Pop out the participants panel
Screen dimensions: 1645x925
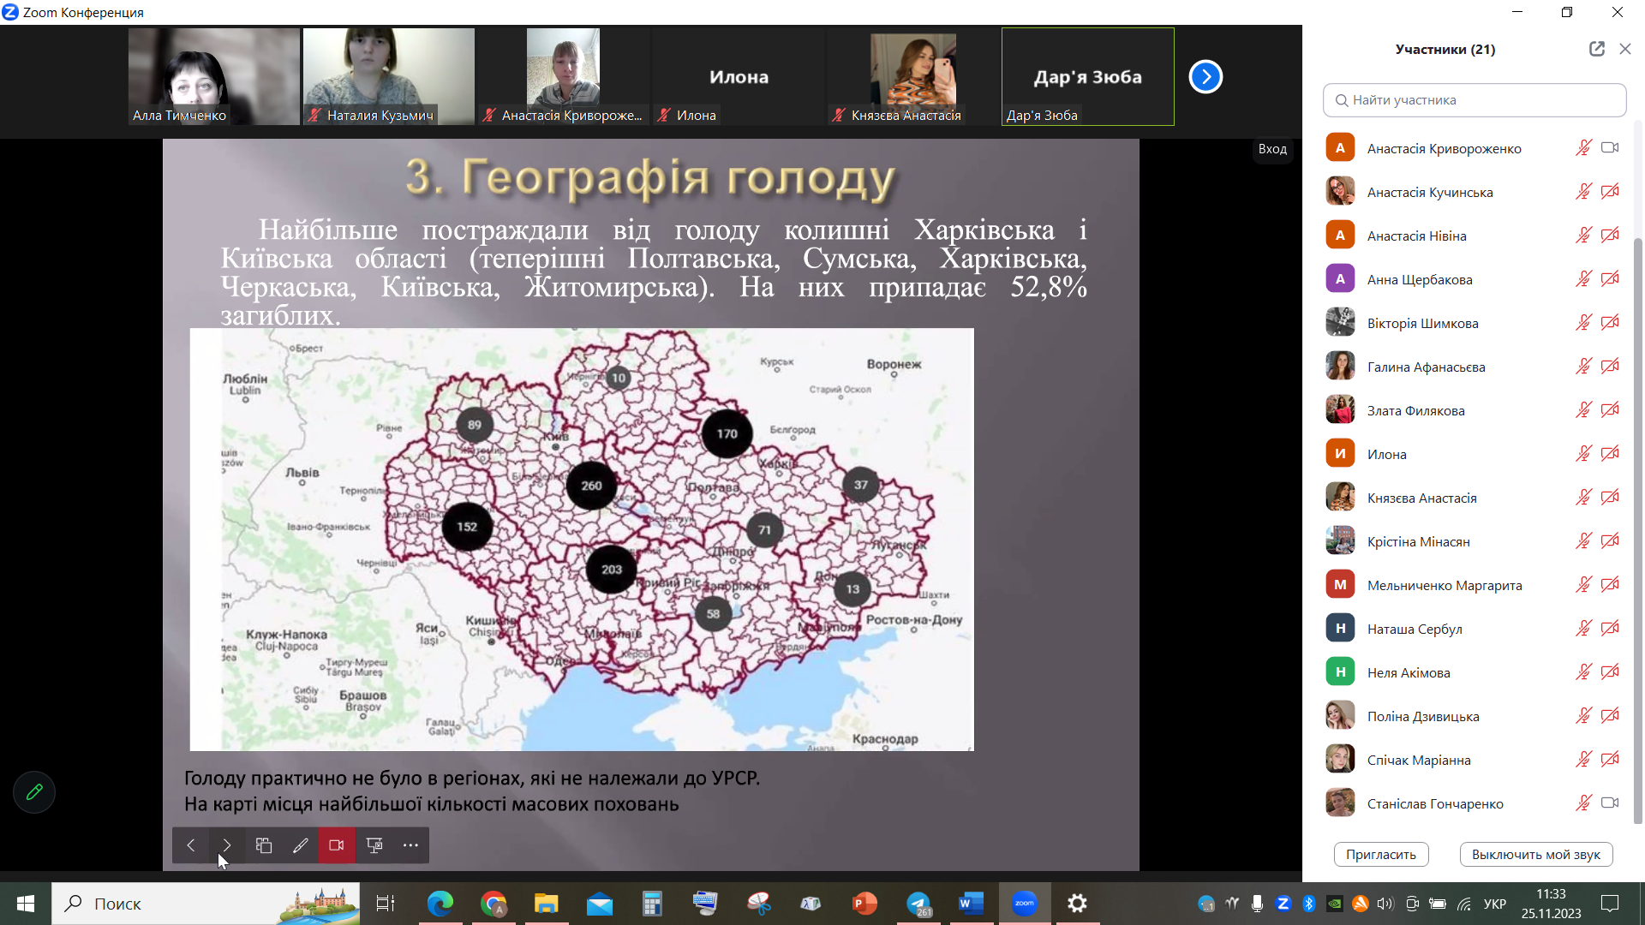click(x=1596, y=49)
